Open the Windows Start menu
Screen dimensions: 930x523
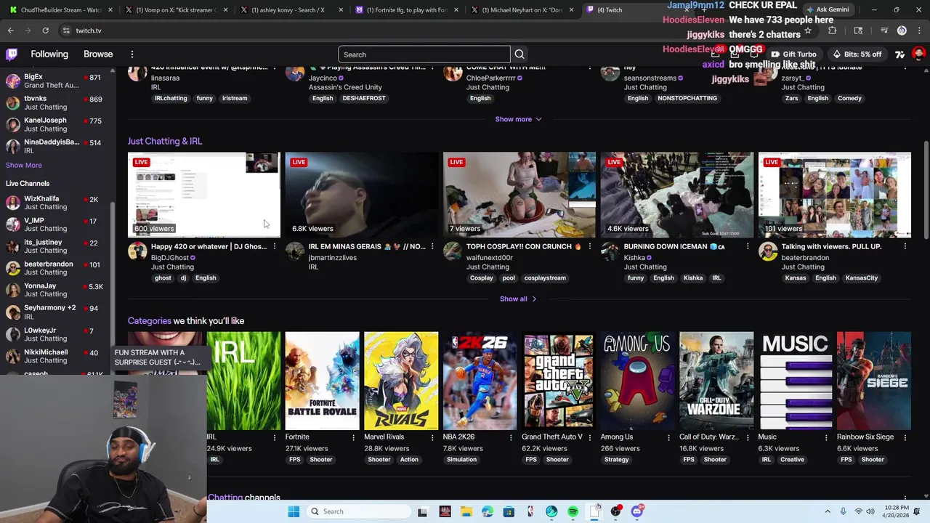point(294,511)
